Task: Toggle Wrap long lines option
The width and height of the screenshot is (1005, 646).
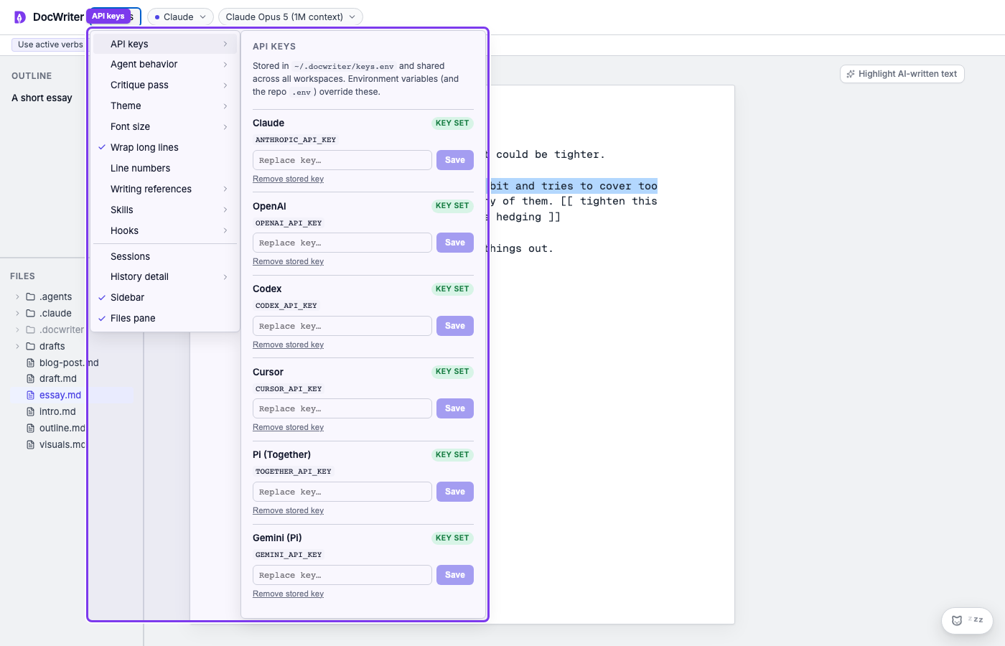Action: click(x=165, y=147)
